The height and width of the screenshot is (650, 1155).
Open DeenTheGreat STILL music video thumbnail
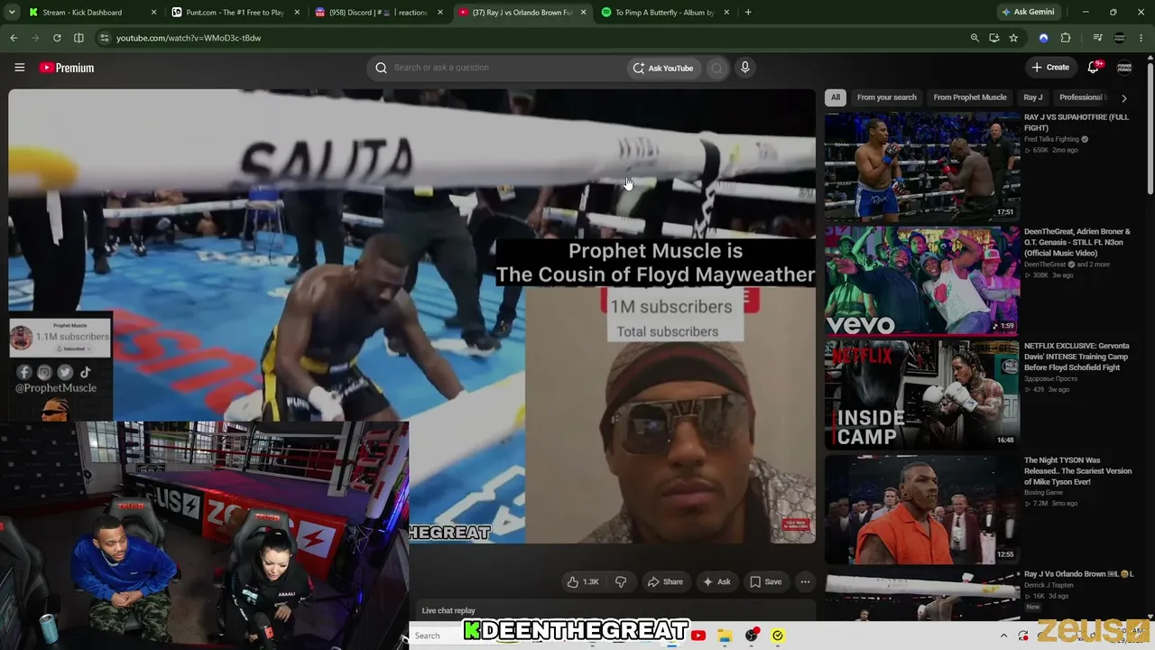coord(922,281)
